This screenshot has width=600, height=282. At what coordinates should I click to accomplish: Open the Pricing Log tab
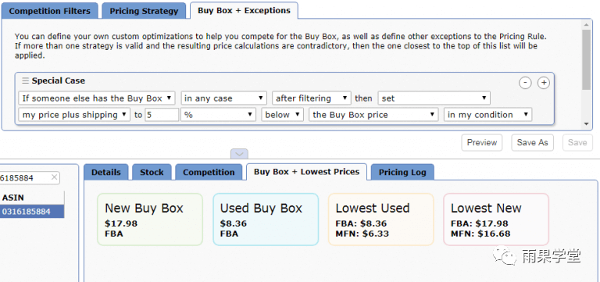(x=402, y=172)
